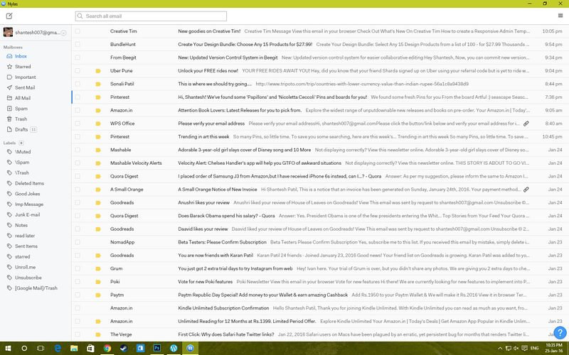Viewport: 569px width, 355px height.
Task: Click the Drafts document icon
Action: (x=9, y=129)
